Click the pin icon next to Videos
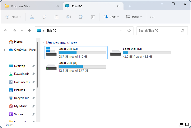Viewport: 191px width, 128px height. pos(33,114)
